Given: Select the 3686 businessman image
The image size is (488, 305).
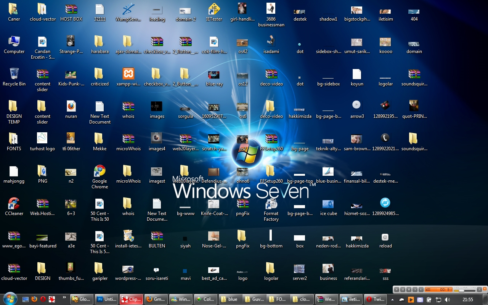Looking at the screenshot, I should [271, 15].
